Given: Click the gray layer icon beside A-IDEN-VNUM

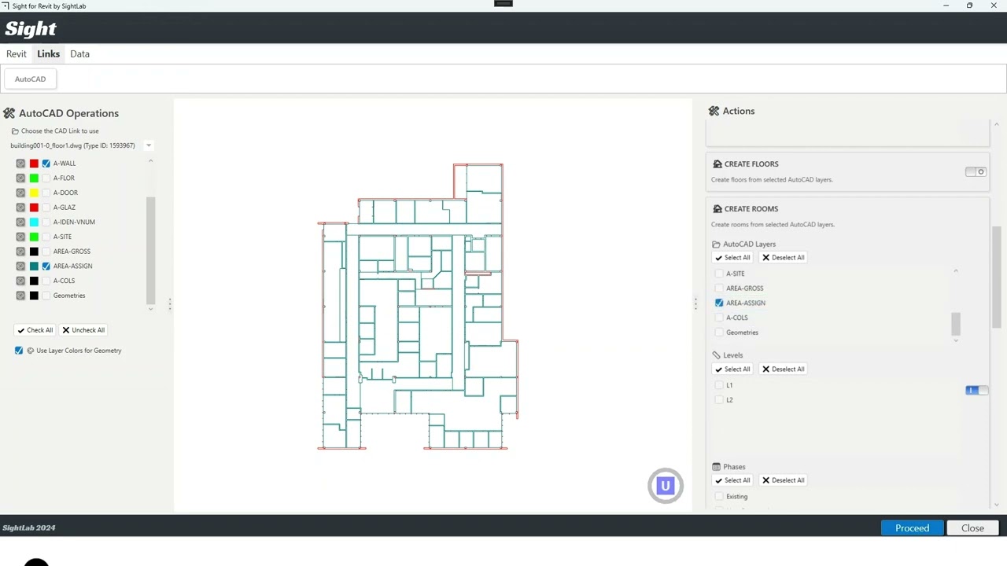Looking at the screenshot, I should [x=20, y=222].
